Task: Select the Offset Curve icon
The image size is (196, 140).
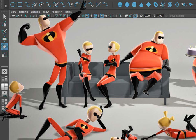Action: coord(77,5)
